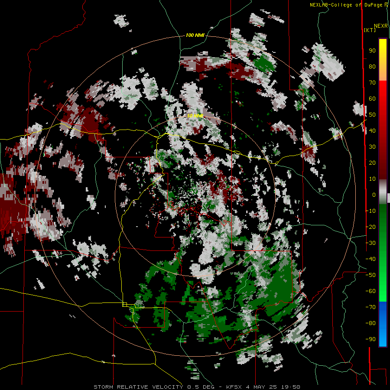
Task: Click the -20 scale label
Action: pos(370,227)
